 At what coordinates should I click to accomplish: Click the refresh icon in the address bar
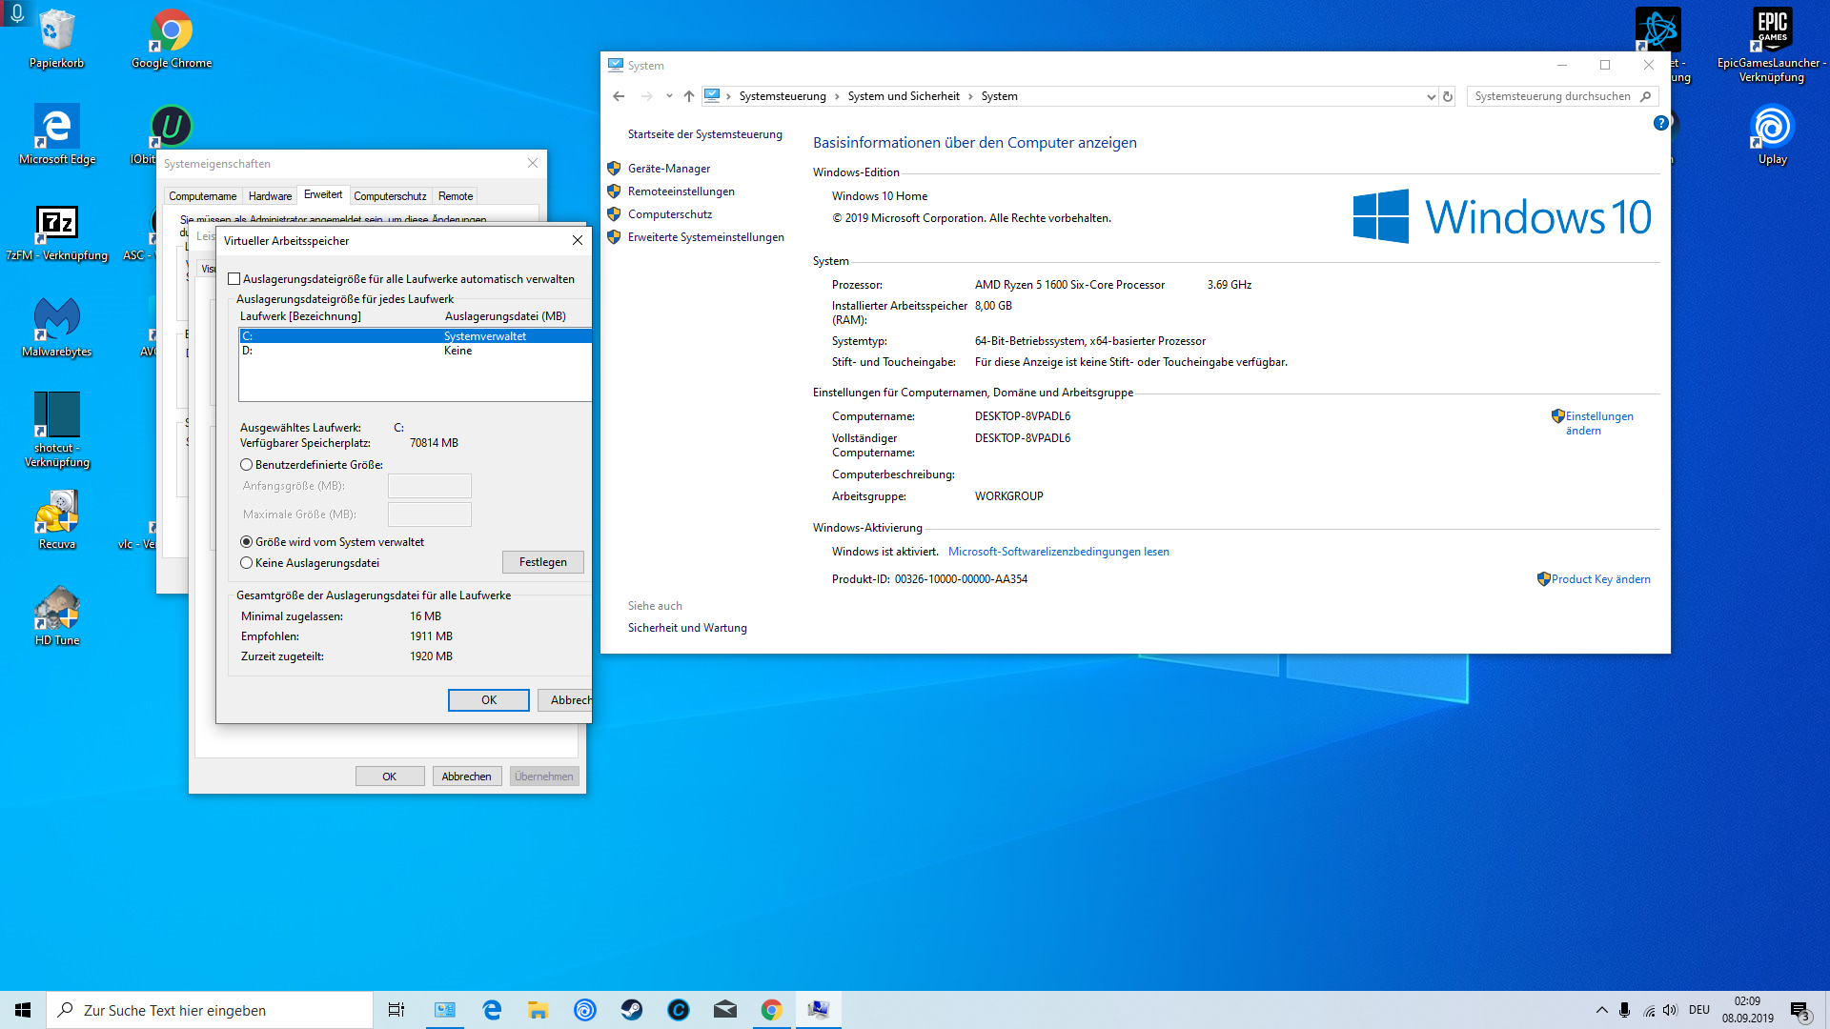click(x=1448, y=96)
